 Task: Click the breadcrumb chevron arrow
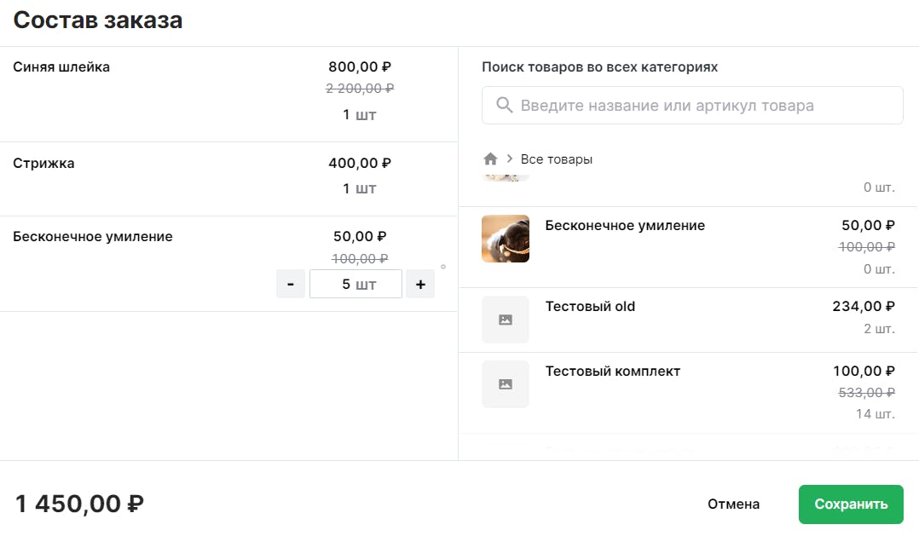click(x=509, y=158)
